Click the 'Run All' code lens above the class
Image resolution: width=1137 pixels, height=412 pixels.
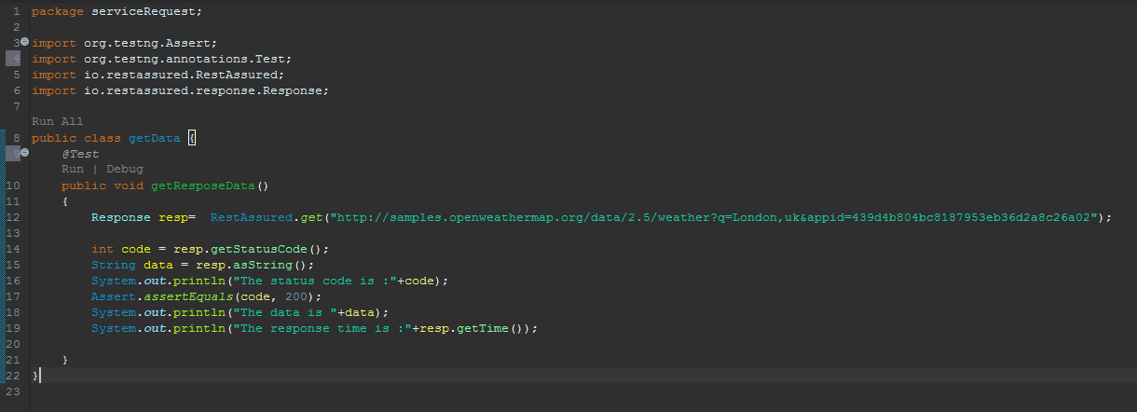click(x=58, y=122)
